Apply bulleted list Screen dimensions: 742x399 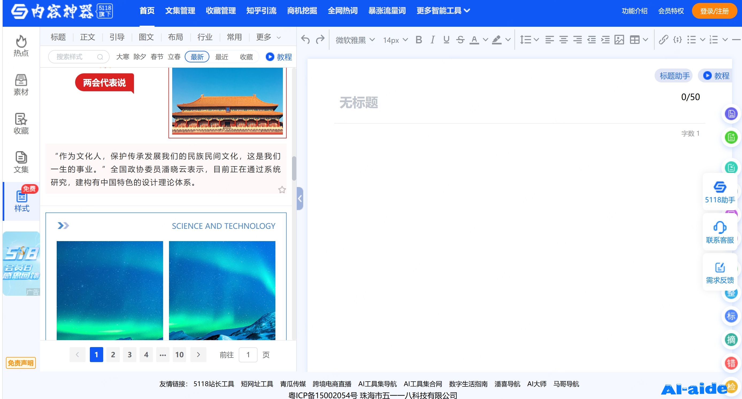pyautogui.click(x=691, y=40)
